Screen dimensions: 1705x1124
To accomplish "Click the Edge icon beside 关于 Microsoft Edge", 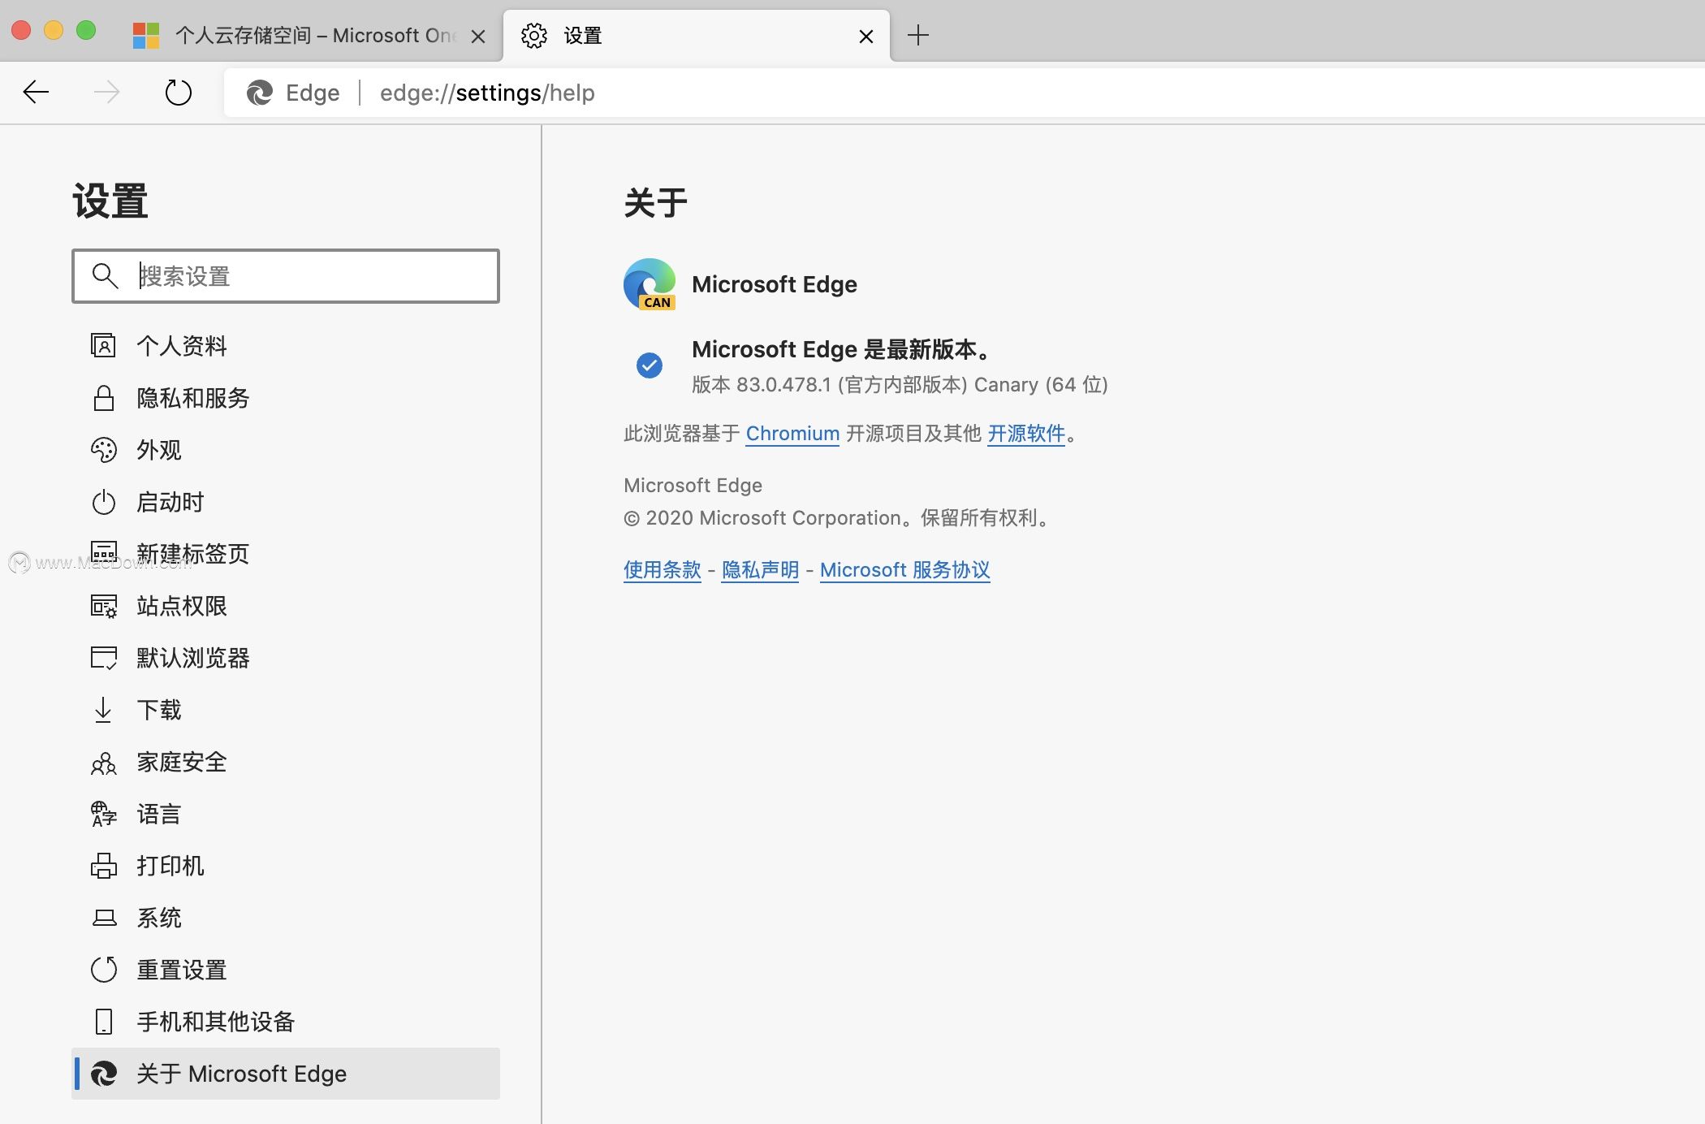I will [103, 1074].
